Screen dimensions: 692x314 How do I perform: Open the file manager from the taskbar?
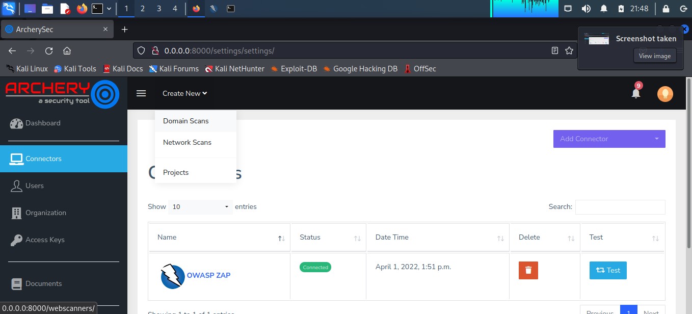click(48, 8)
